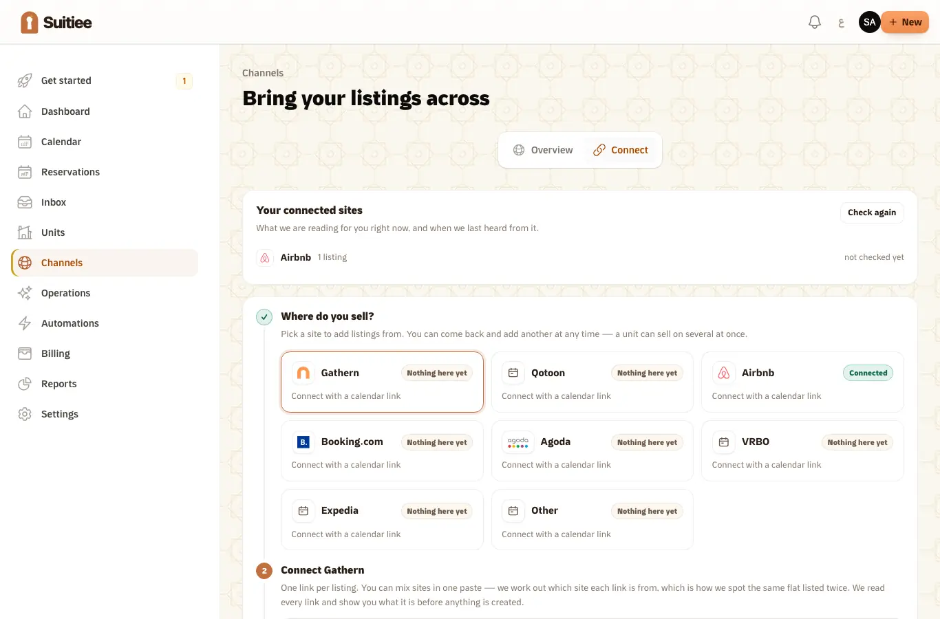Click the VRBO calendar icon
This screenshot has height=619, width=940.
[724, 442]
